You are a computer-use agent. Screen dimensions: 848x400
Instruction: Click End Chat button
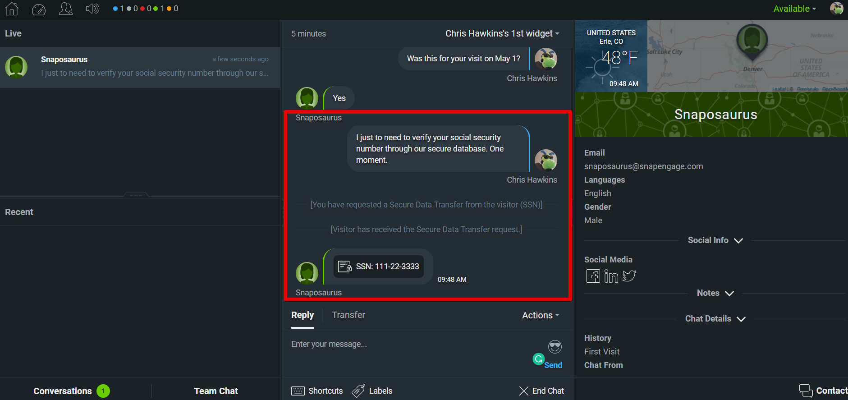(541, 391)
